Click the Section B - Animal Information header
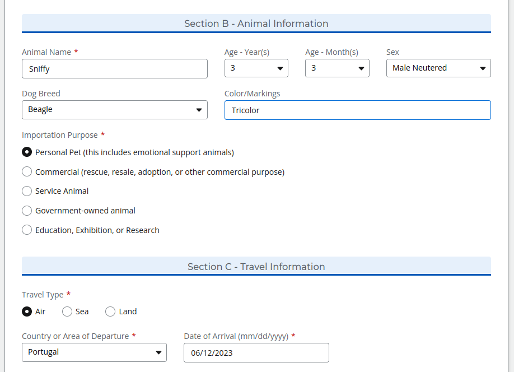The height and width of the screenshot is (372, 514). (256, 24)
